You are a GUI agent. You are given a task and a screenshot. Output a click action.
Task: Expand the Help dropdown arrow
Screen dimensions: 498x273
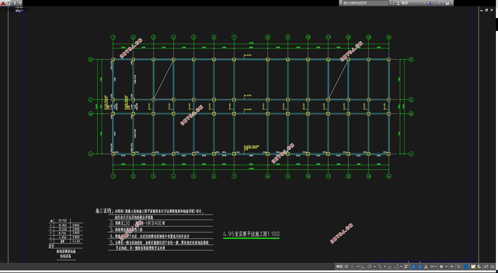pos(452,3)
